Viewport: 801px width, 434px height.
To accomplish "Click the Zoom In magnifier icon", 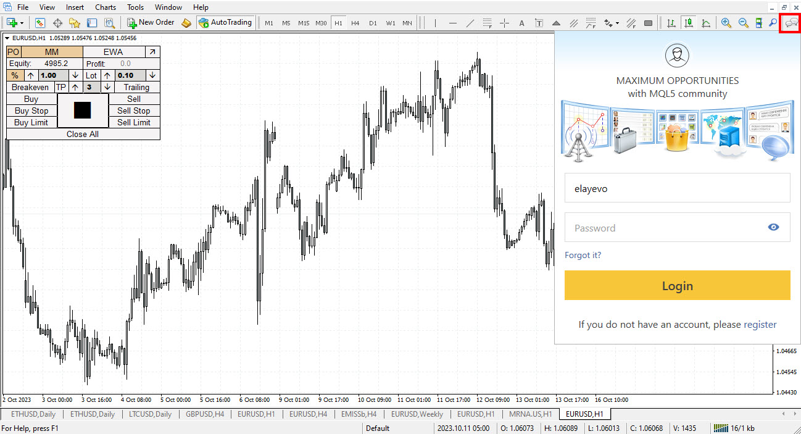I will 726,23.
